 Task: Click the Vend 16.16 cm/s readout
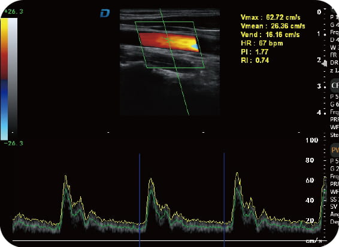point(270,35)
